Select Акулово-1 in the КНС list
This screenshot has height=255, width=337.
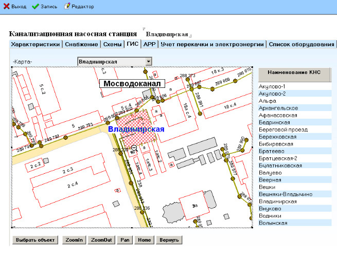pyautogui.click(x=273, y=86)
